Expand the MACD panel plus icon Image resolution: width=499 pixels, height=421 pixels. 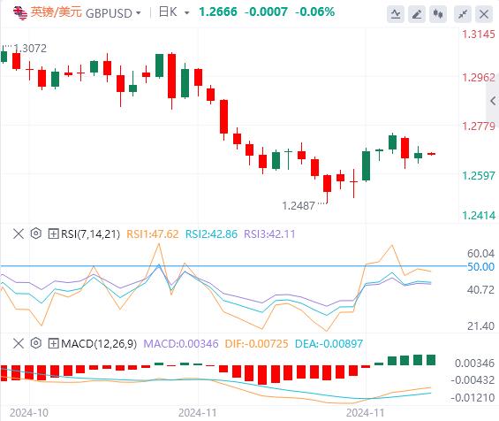tap(53, 343)
